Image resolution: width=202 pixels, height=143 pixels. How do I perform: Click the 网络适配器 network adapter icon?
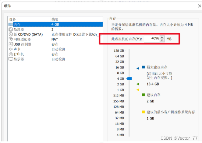(x=11, y=39)
